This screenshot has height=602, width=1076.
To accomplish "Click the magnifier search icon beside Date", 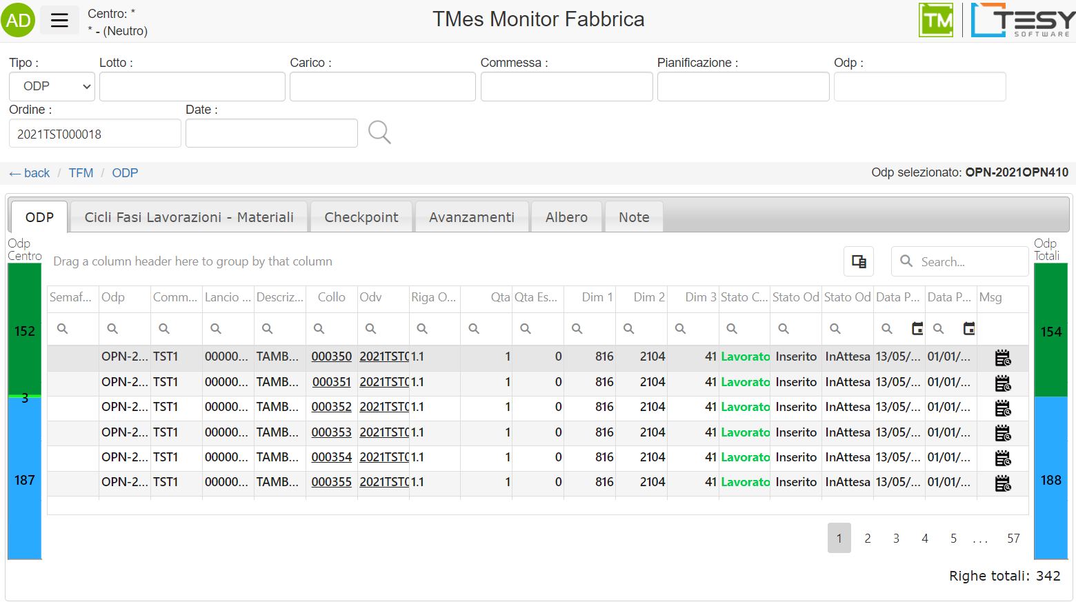I will pos(379,132).
